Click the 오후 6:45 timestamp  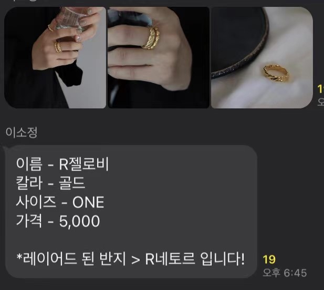285,273
